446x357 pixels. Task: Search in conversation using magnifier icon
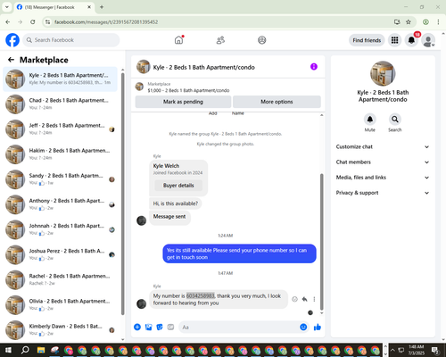(x=395, y=120)
